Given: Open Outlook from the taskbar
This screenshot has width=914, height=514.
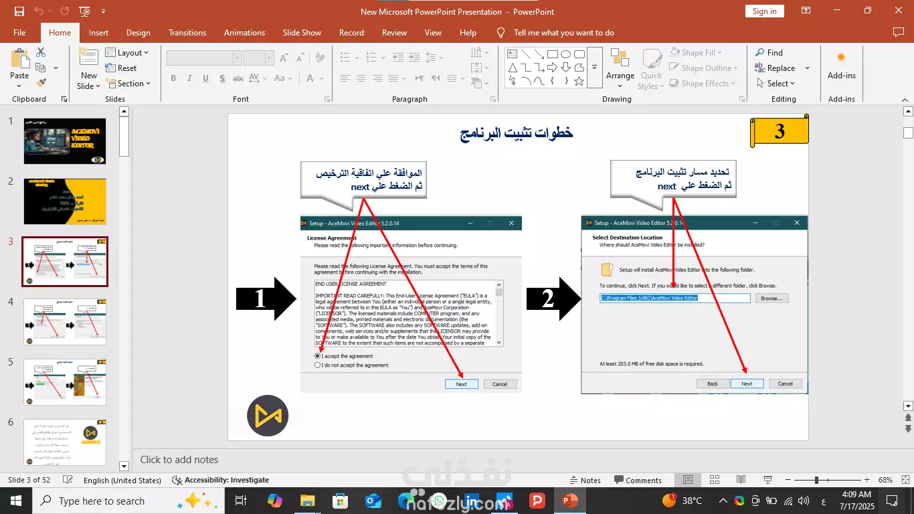Looking at the screenshot, I should pos(373,501).
